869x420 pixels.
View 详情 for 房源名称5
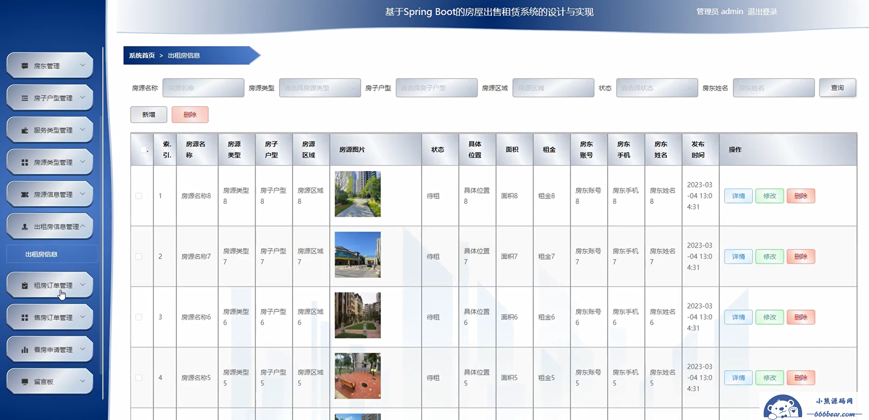pyautogui.click(x=738, y=378)
